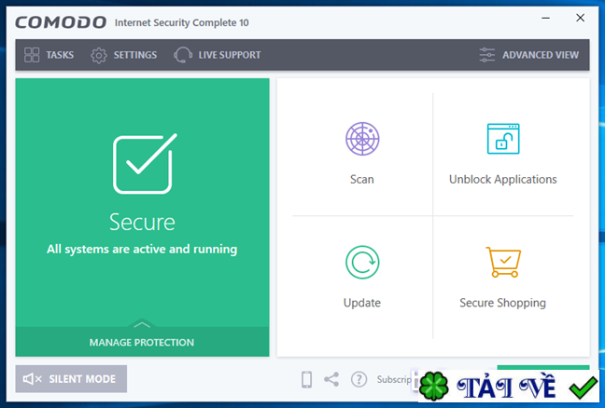Click "All systems are active and running" text
The height and width of the screenshot is (408, 605).
[x=142, y=250]
